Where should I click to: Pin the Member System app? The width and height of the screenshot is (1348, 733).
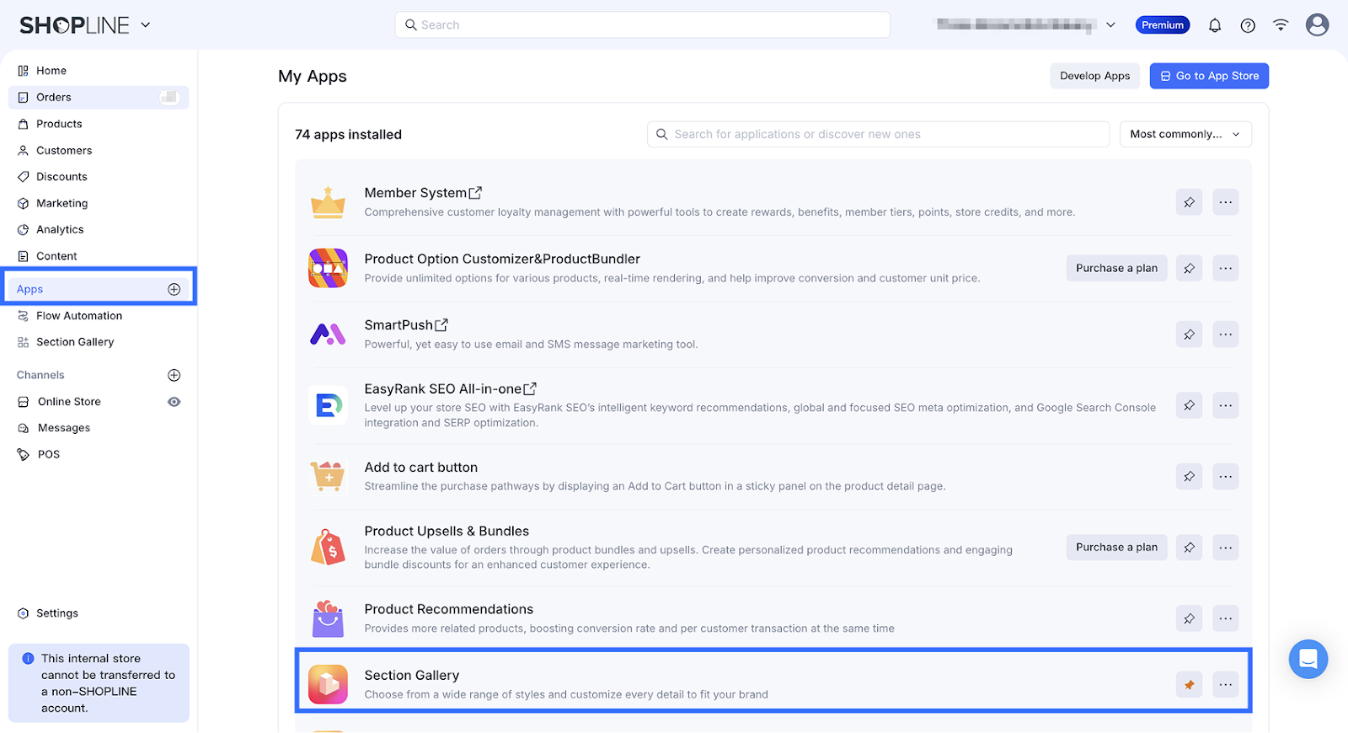(x=1189, y=202)
